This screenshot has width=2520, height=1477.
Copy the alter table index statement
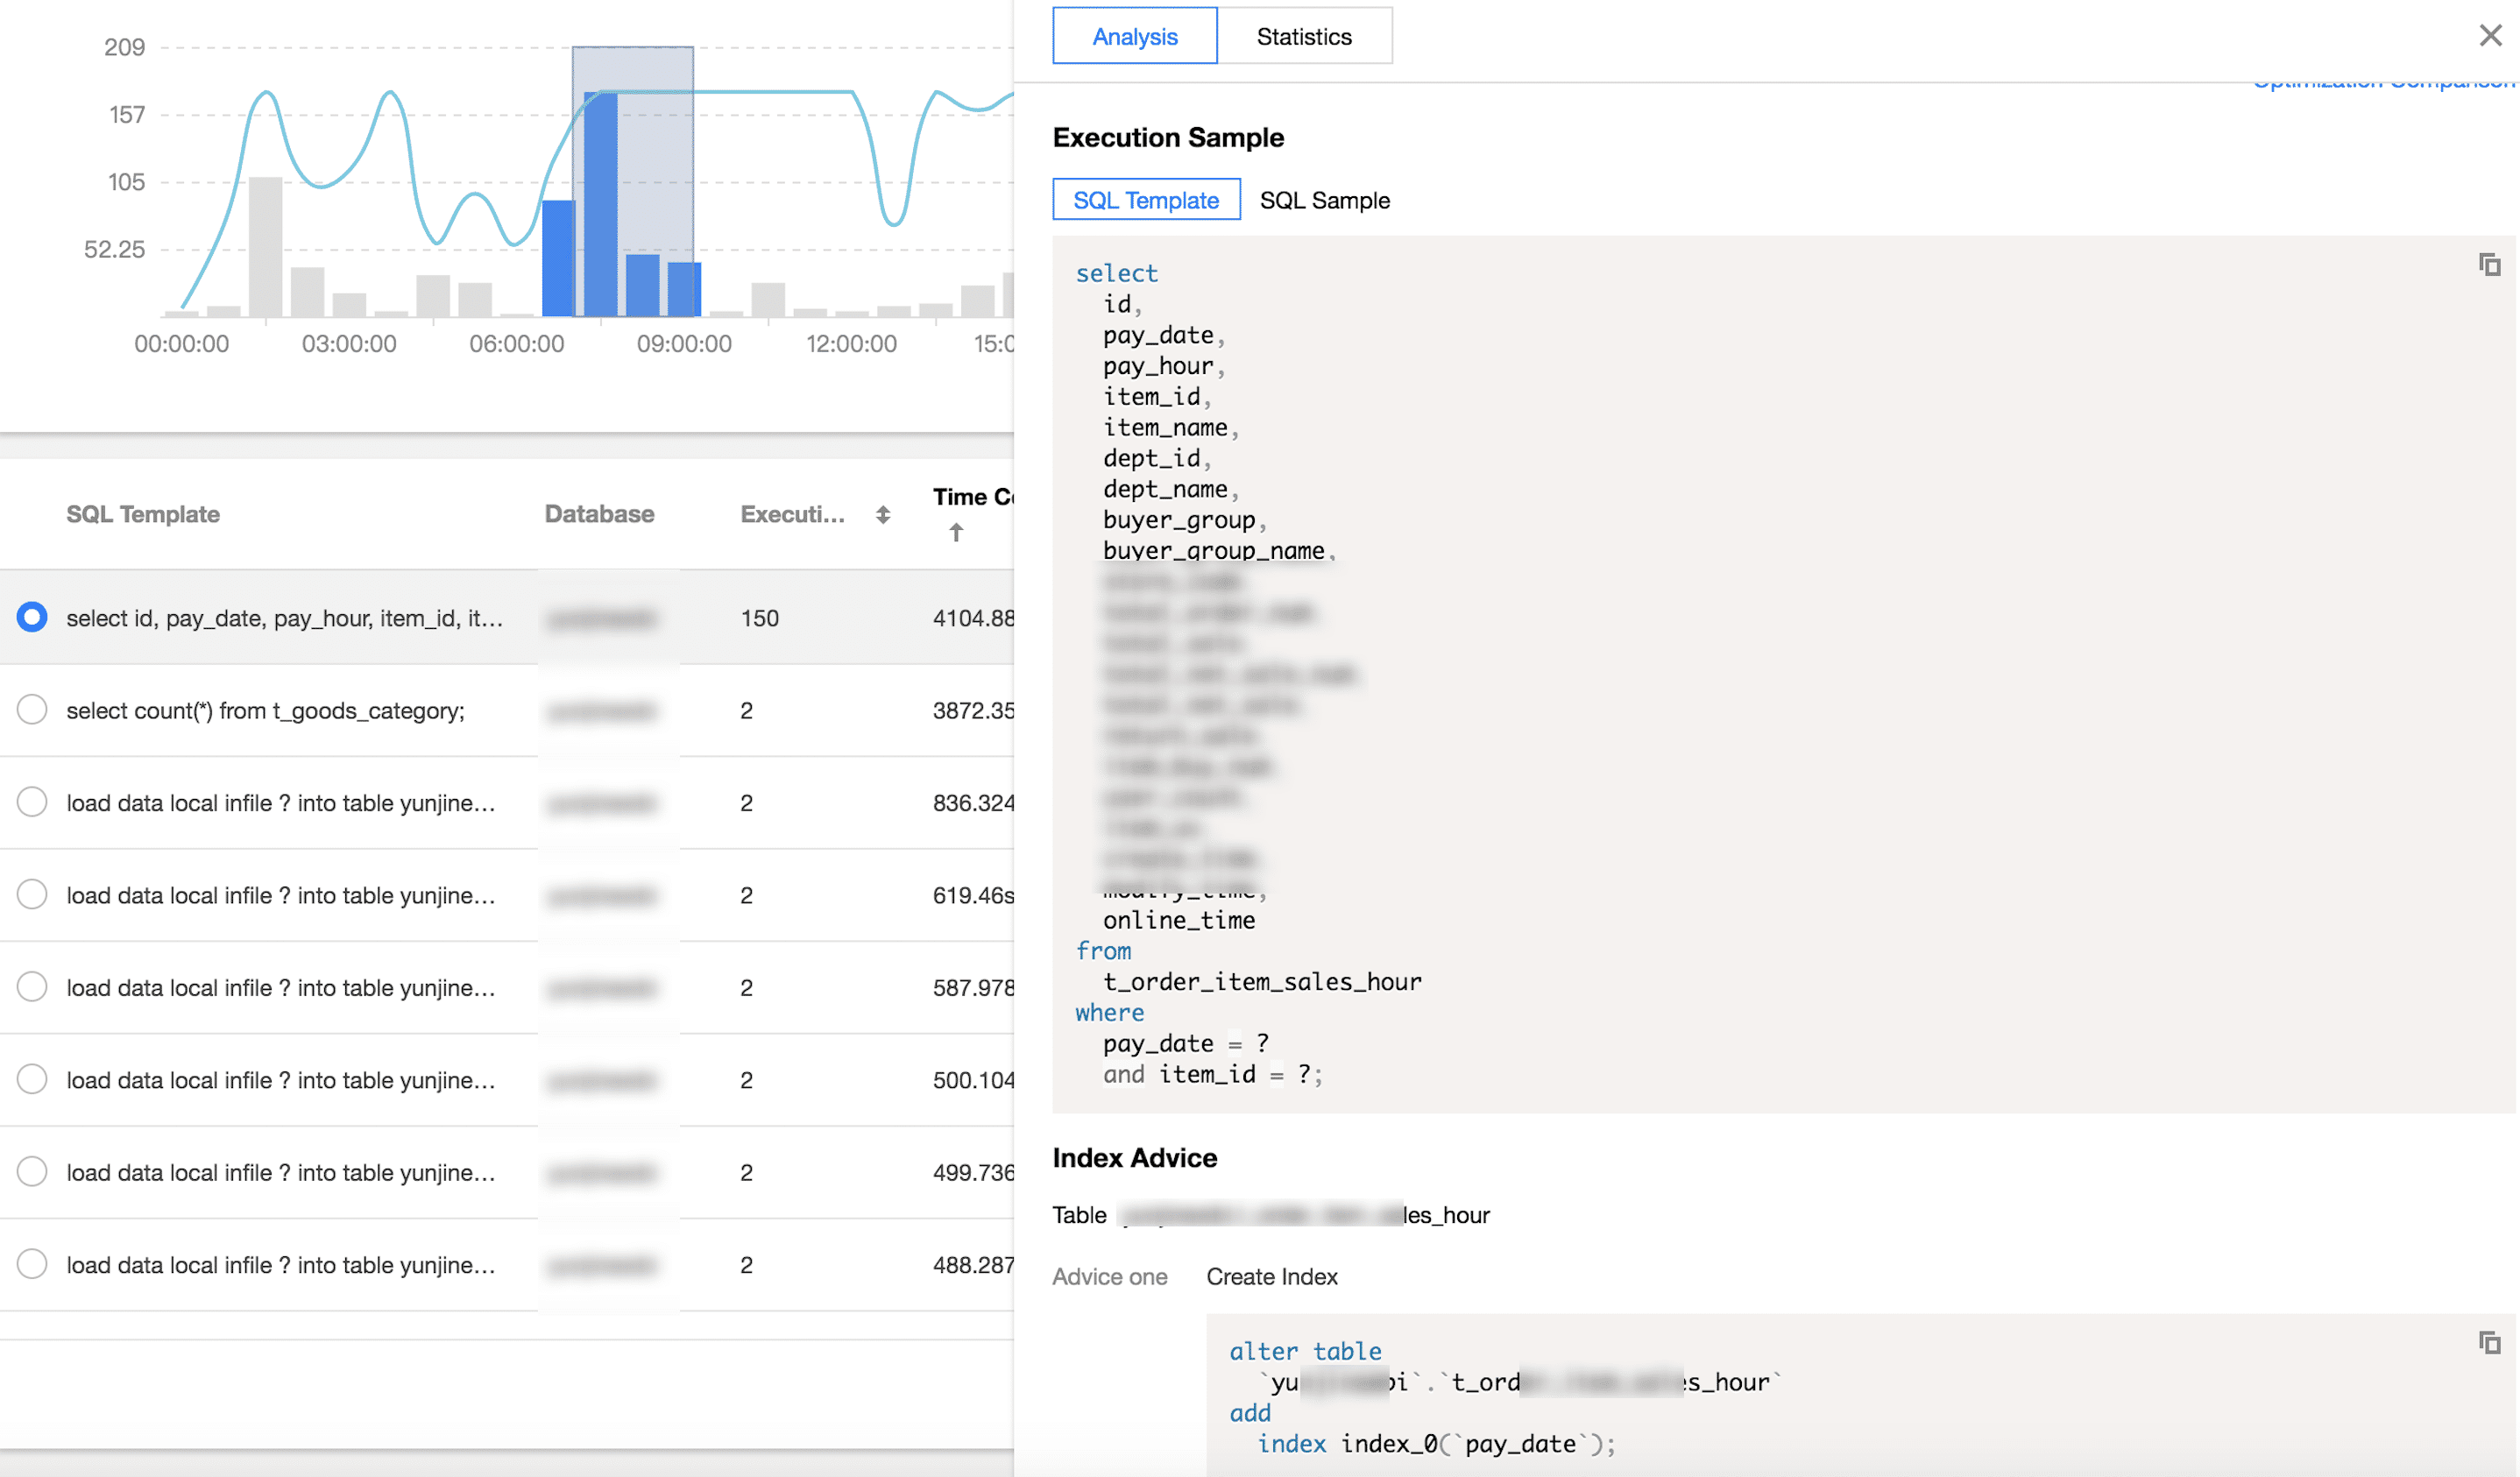[2489, 1343]
